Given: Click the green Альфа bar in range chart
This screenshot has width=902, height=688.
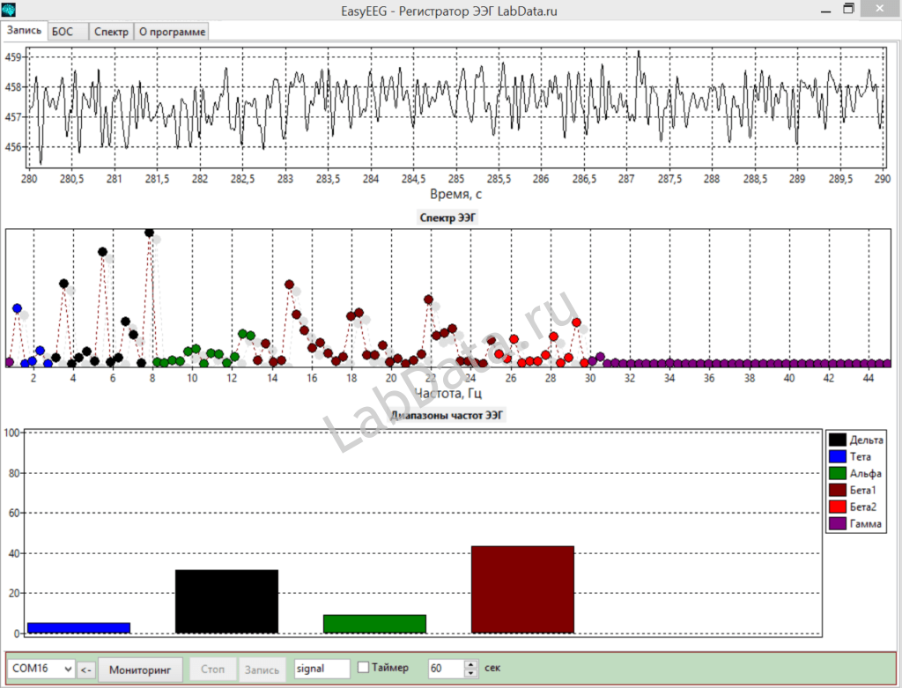Looking at the screenshot, I should (x=374, y=625).
